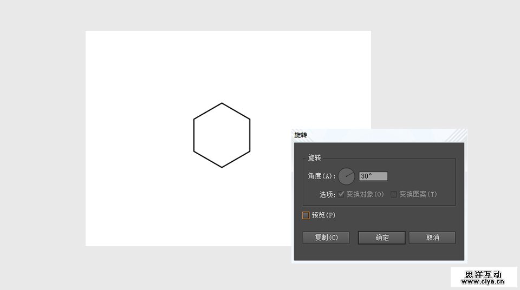Toggle the 变换图案(T) checkbox

tap(394, 194)
